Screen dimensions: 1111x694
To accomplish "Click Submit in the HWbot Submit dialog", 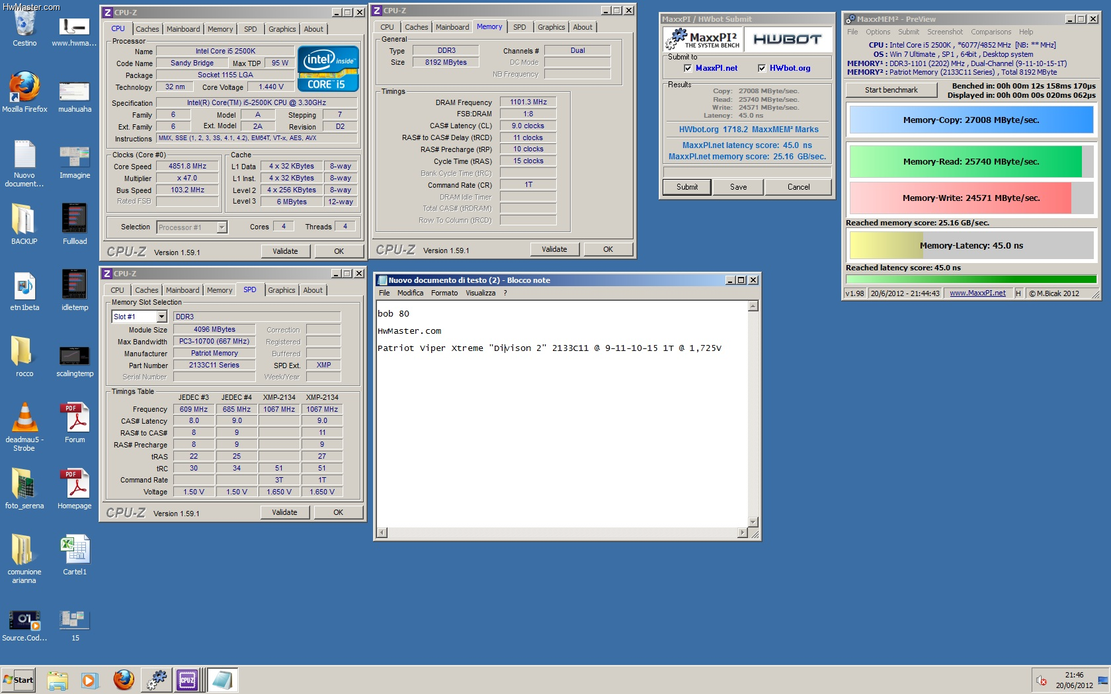I will coord(687,187).
